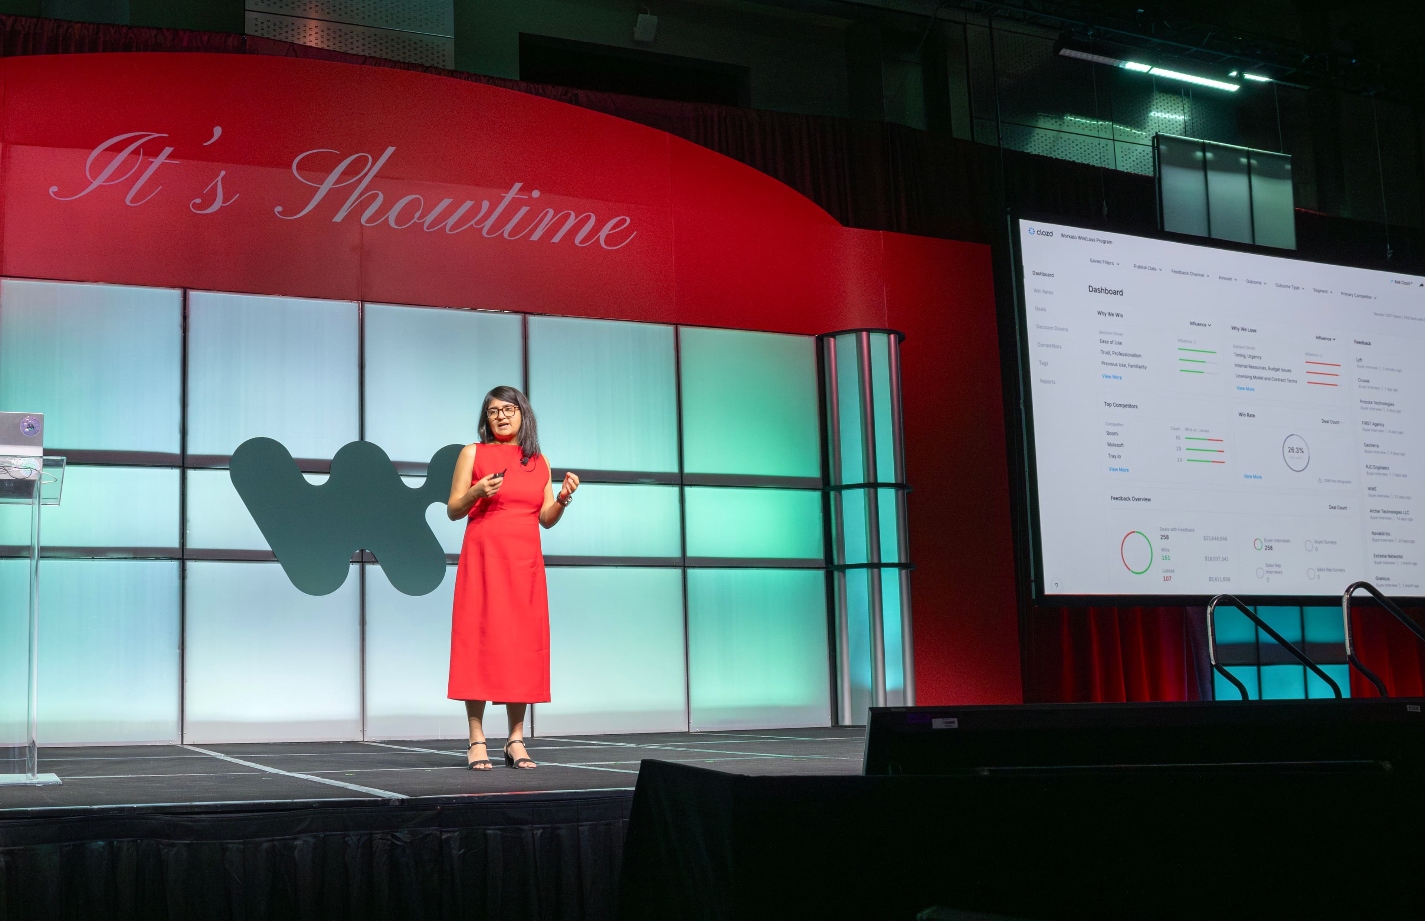Open Reports in the sidebar
The image size is (1425, 921).
1047,381
